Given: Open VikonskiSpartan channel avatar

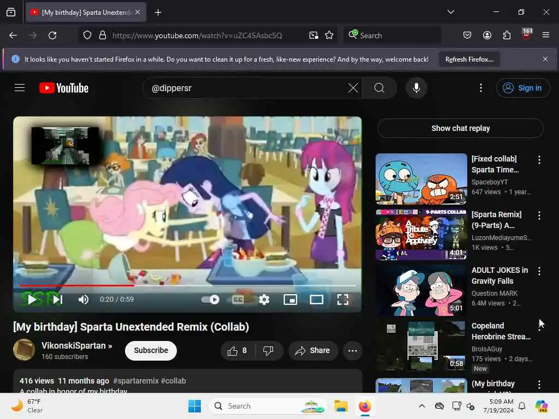Looking at the screenshot, I should 24,350.
